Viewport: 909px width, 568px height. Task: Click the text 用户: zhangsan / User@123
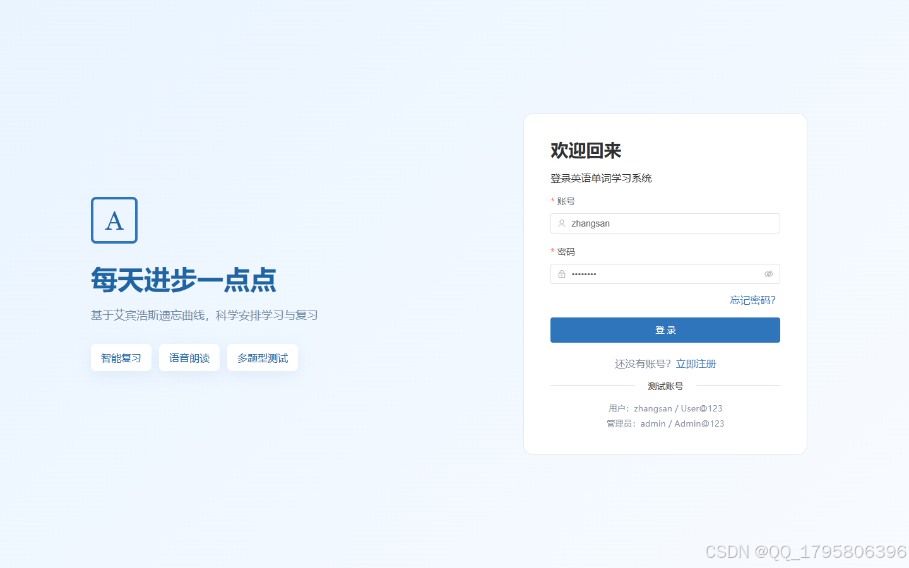pyautogui.click(x=665, y=409)
